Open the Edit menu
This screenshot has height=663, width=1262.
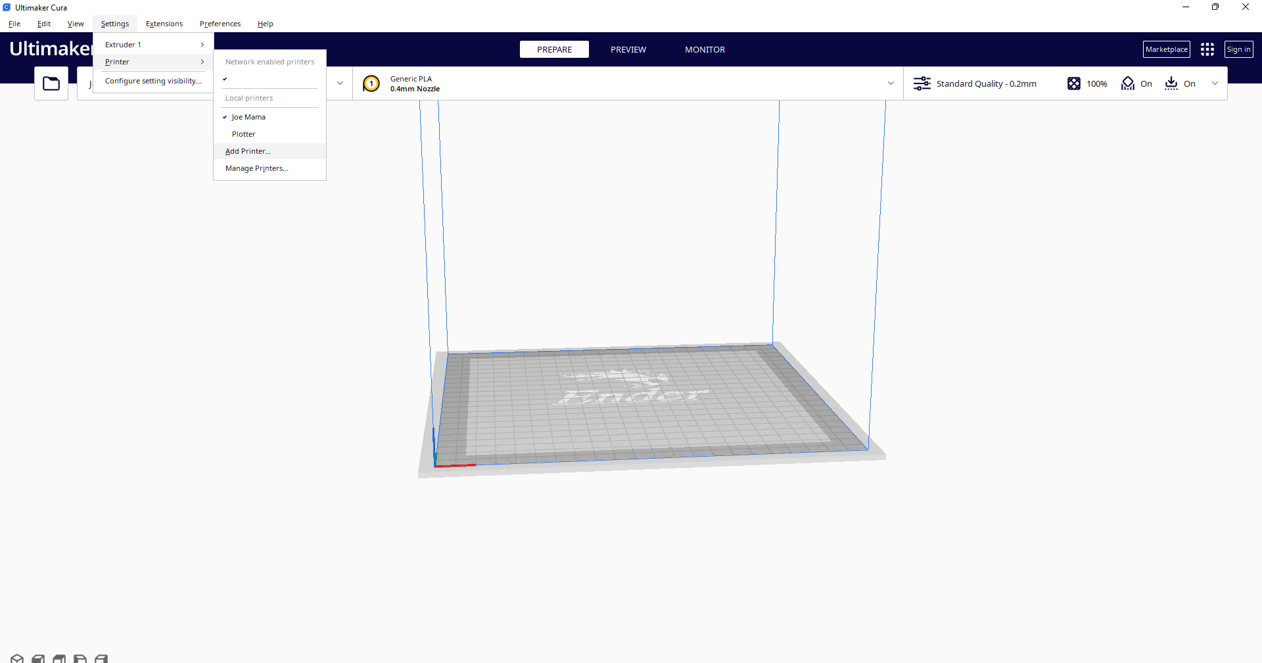click(x=44, y=24)
